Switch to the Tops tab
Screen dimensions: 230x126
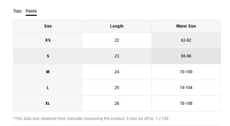click(x=17, y=11)
